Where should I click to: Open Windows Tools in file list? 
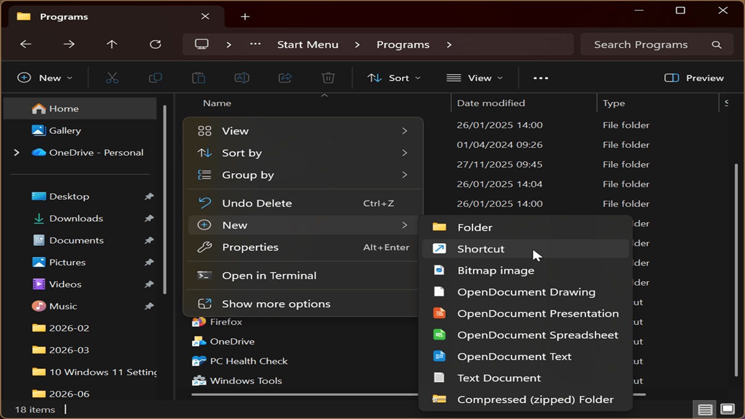[237, 381]
